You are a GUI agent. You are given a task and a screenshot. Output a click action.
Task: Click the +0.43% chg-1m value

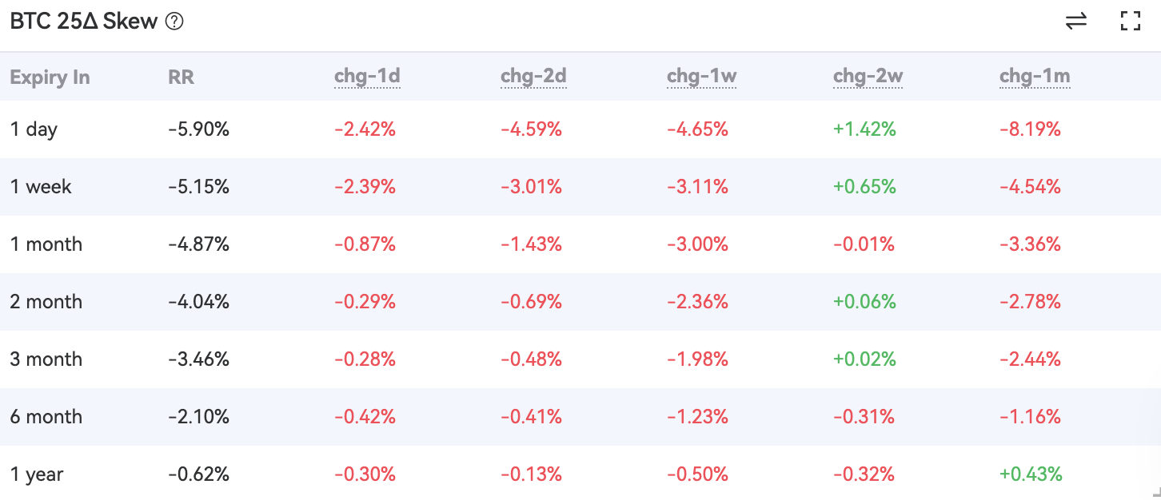tap(1031, 474)
